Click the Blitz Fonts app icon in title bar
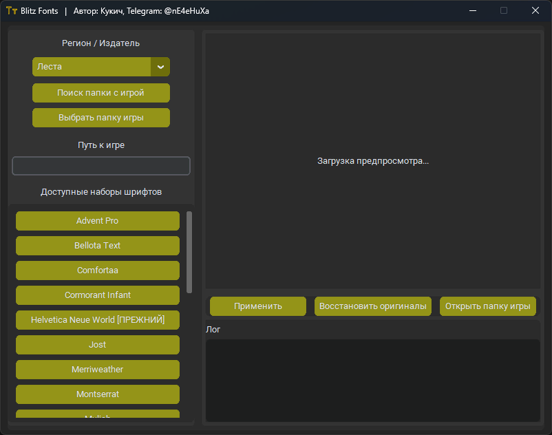The height and width of the screenshot is (435, 552). click(x=11, y=11)
